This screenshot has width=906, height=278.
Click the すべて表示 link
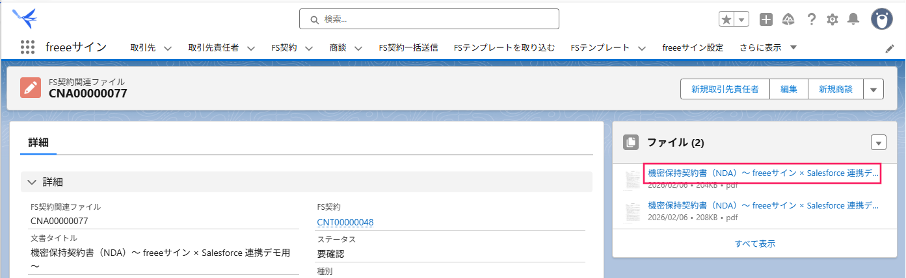[755, 244]
